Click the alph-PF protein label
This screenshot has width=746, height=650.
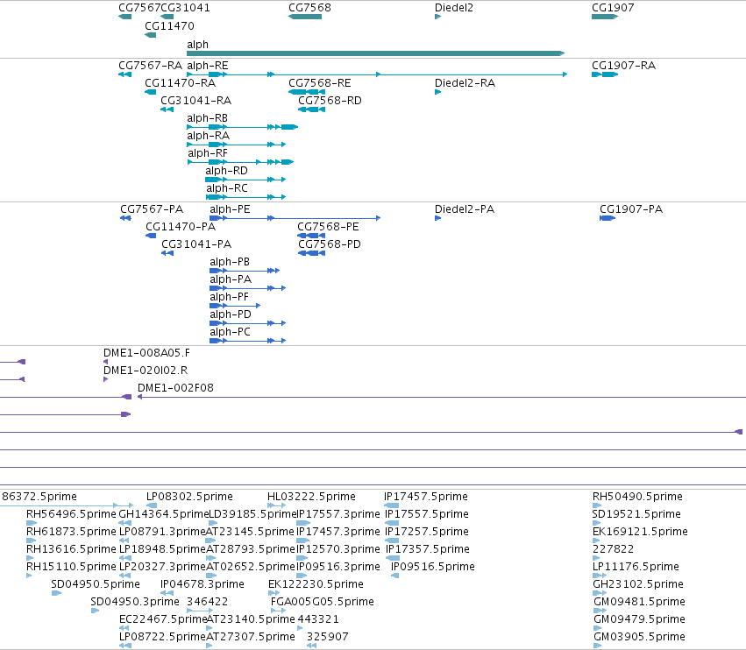[x=230, y=297]
